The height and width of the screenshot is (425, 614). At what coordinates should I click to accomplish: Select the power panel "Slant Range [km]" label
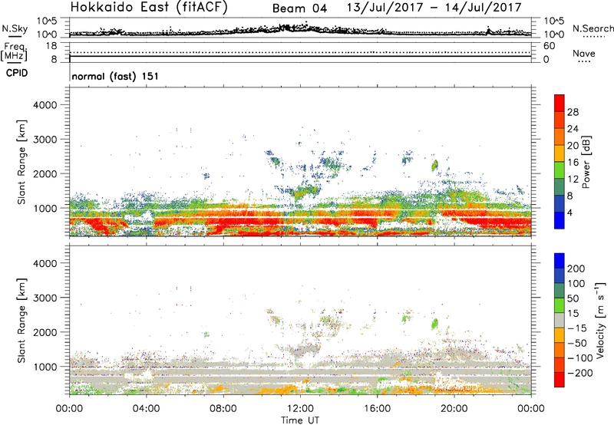point(21,162)
